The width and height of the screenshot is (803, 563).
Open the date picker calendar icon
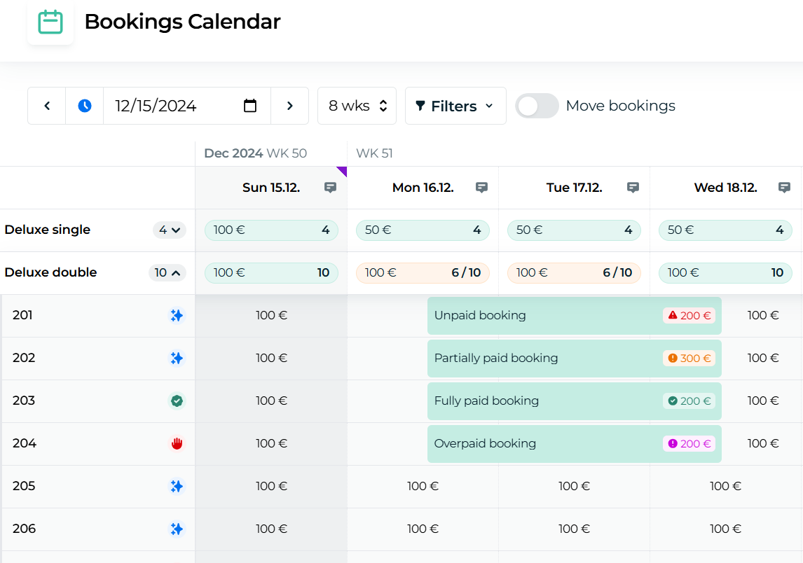250,106
